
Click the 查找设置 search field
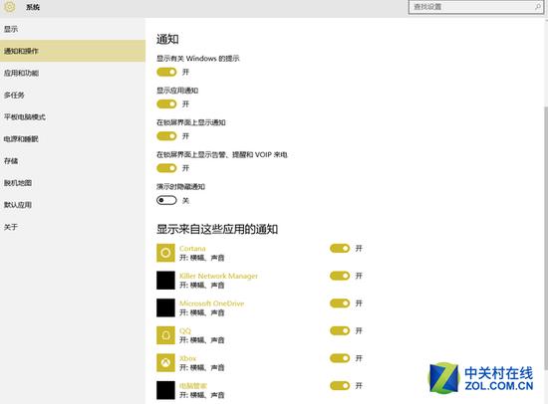(476, 7)
